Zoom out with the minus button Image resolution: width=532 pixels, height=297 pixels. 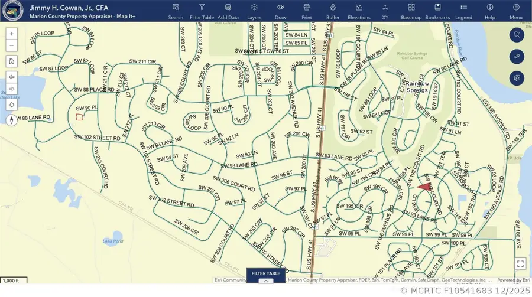[x=12, y=45]
